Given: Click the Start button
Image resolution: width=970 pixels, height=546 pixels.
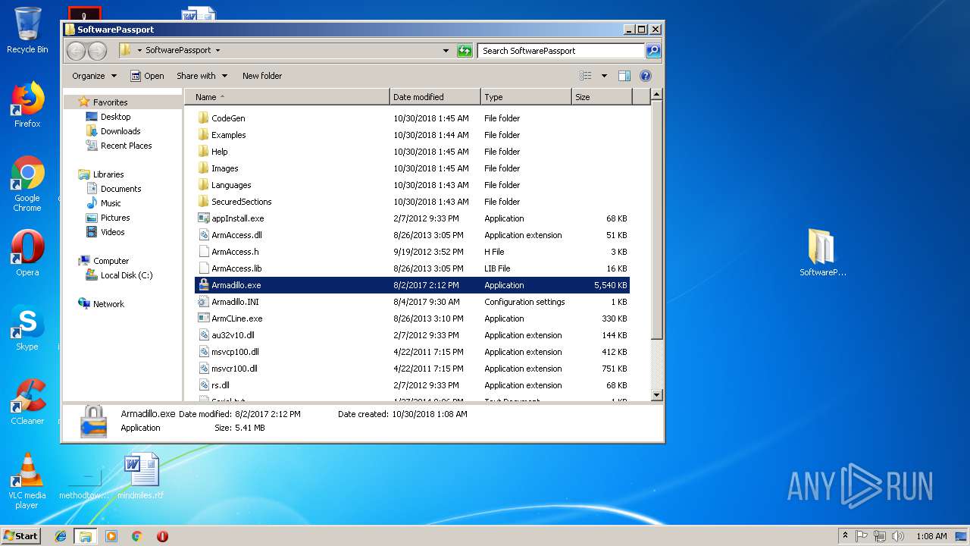Looking at the screenshot, I should tap(20, 536).
